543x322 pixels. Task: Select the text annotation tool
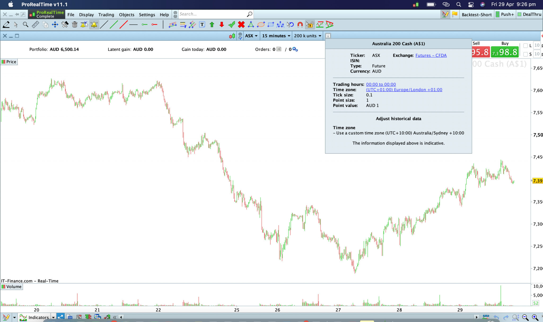[202, 25]
